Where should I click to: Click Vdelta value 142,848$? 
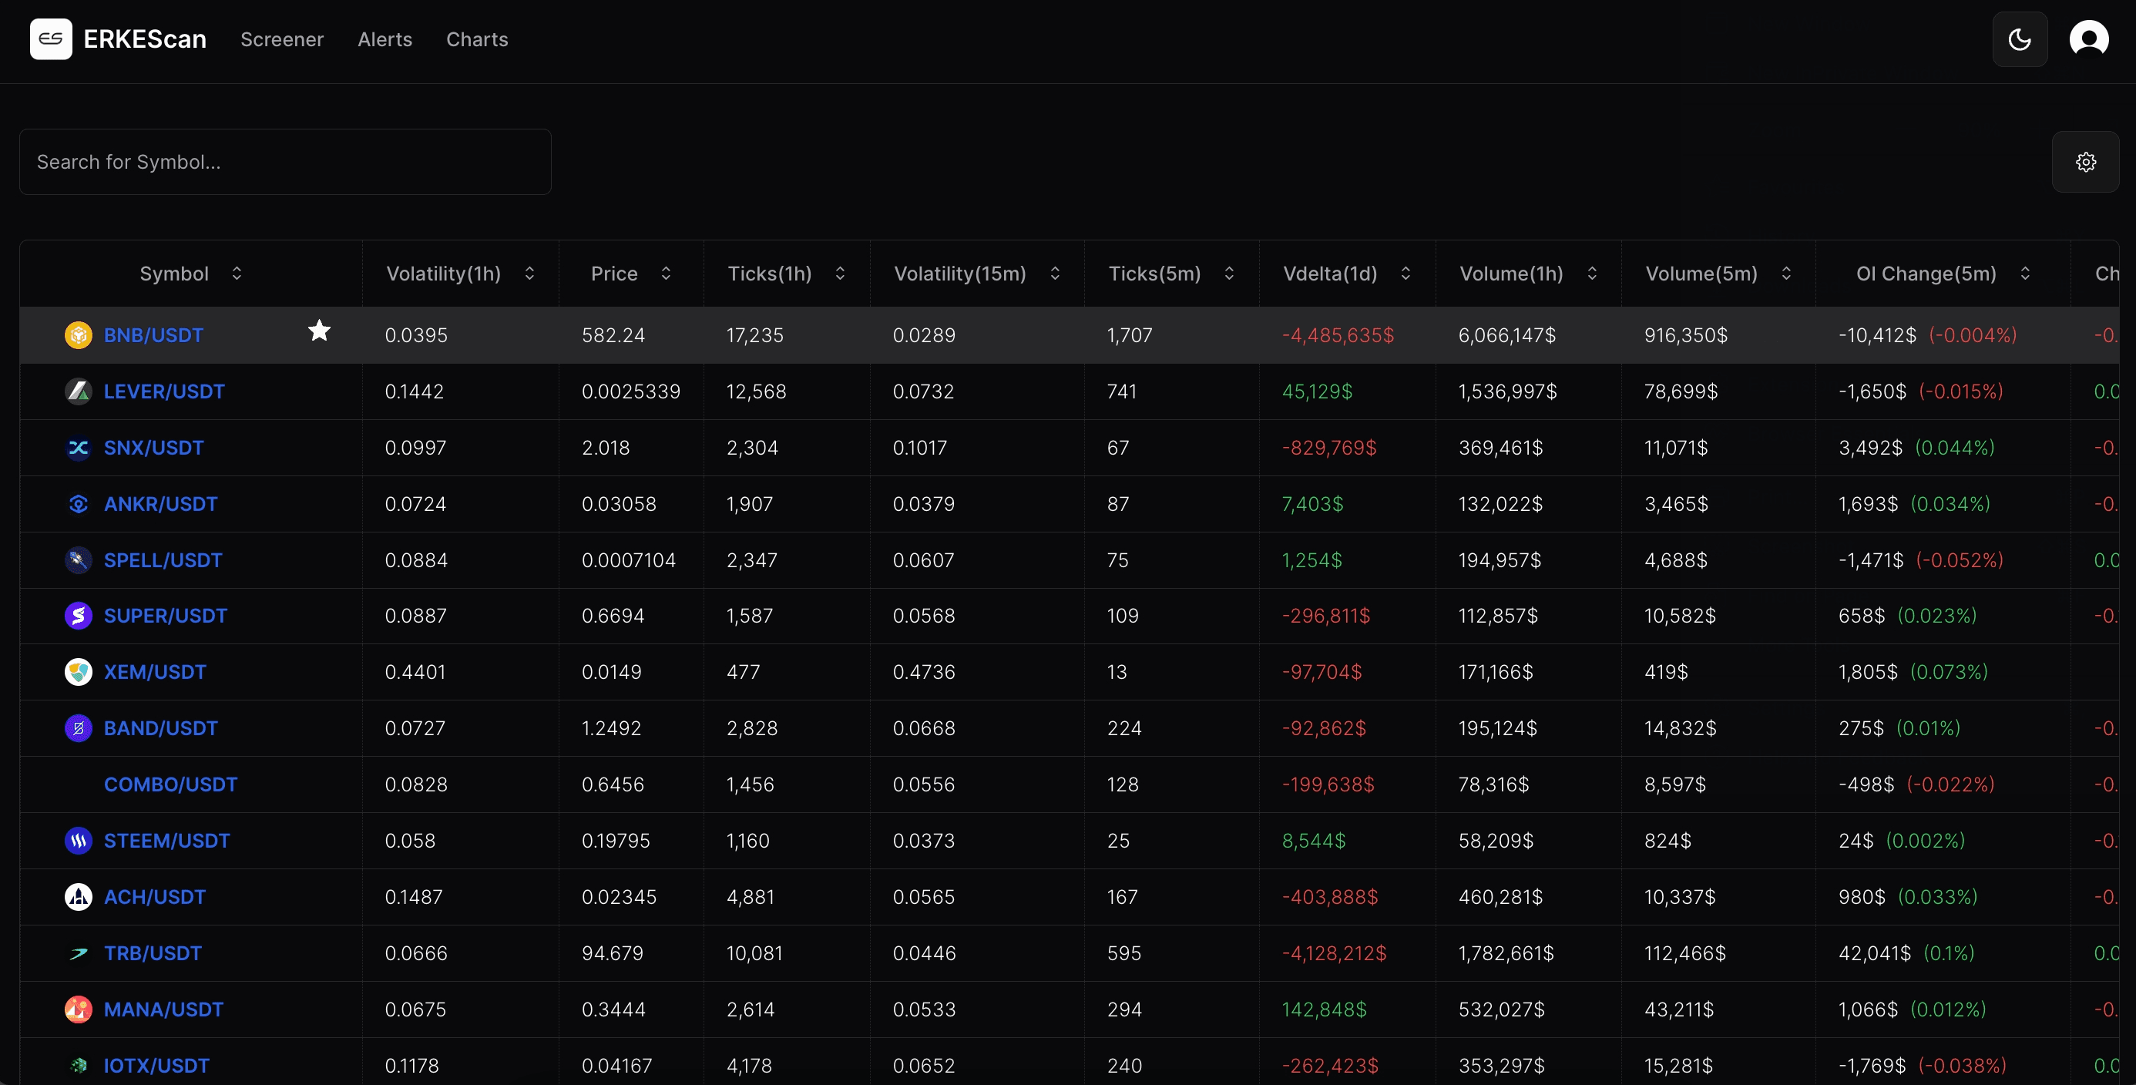point(1325,1009)
